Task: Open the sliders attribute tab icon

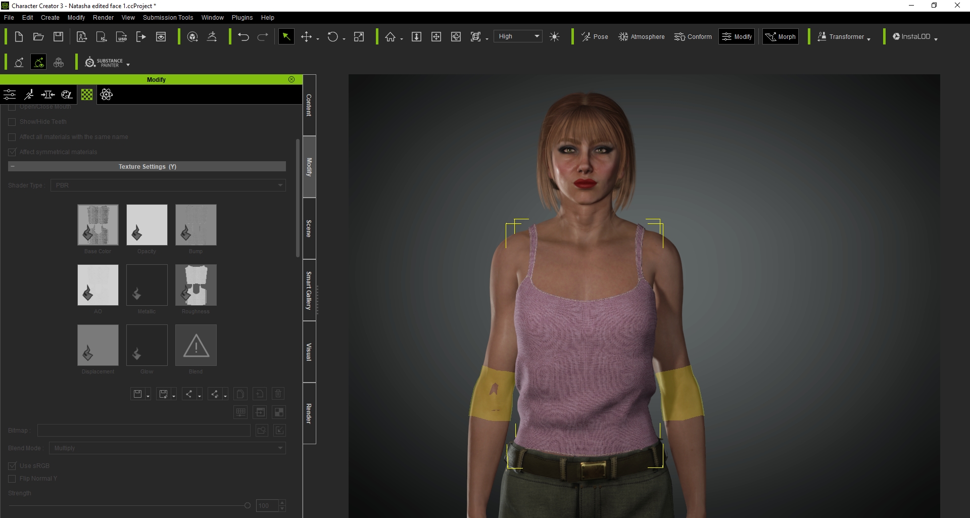Action: [10, 95]
